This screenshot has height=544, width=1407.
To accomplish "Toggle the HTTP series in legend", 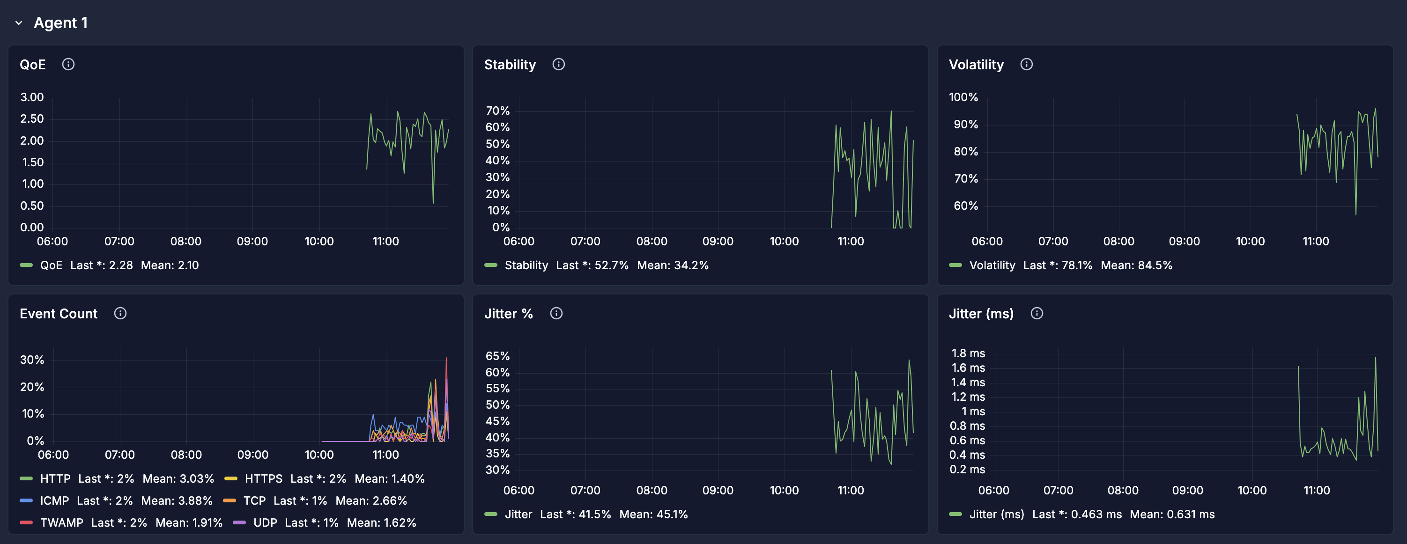I will [55, 479].
